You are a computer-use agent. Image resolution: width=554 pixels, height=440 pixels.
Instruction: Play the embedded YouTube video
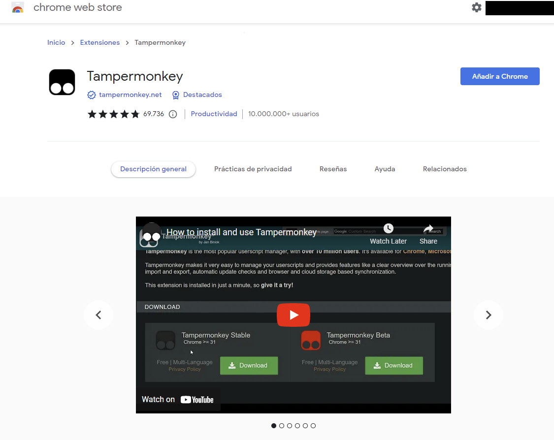point(293,315)
